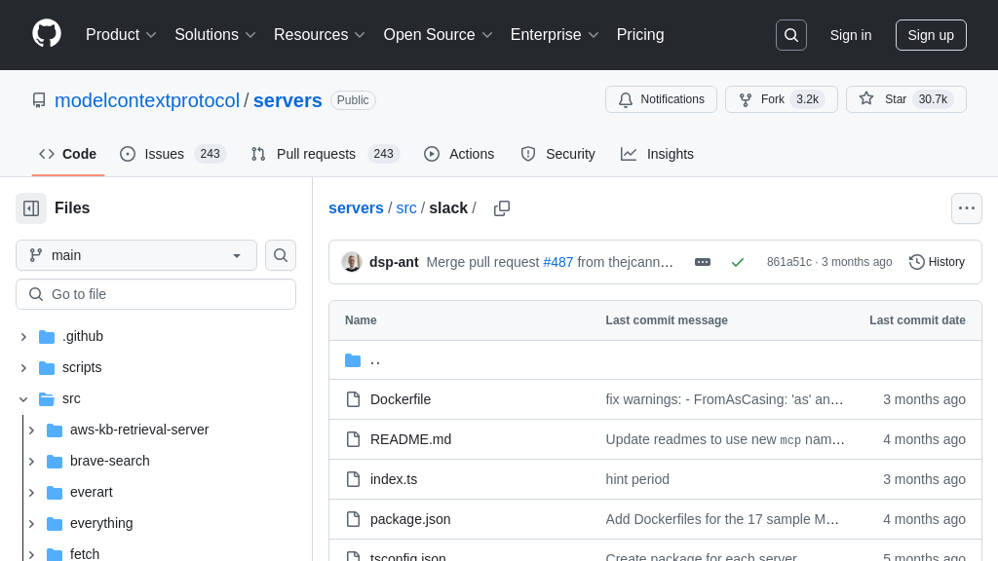Screen dimensions: 998x561
Task: Open the more options ellipsis button
Action: click(x=966, y=208)
